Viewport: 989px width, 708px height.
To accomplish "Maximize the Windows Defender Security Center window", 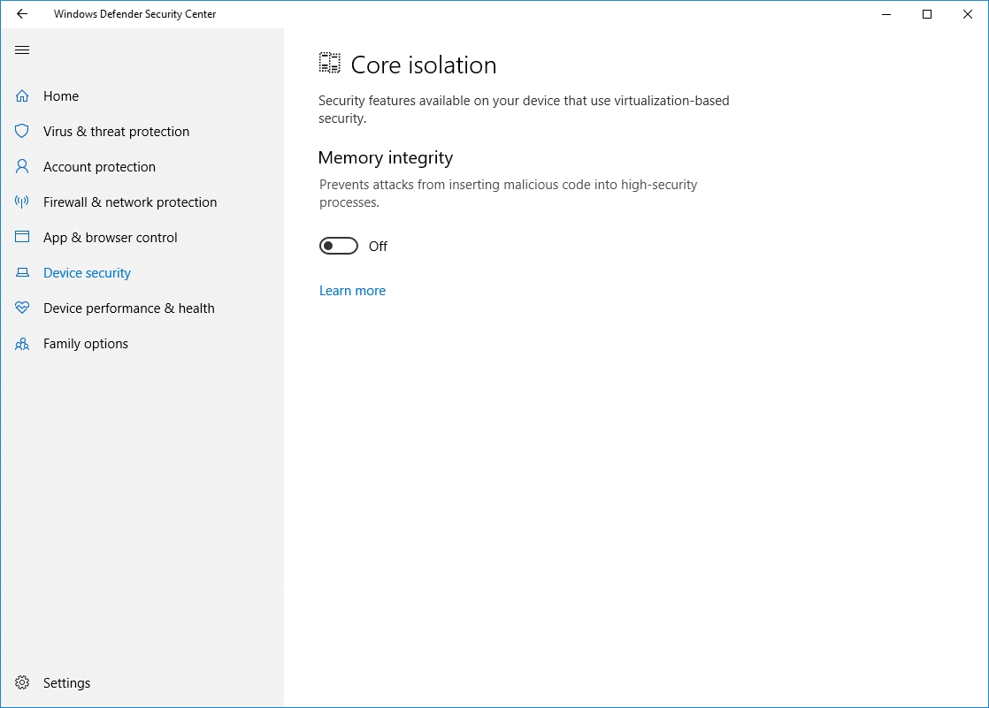I will (927, 14).
